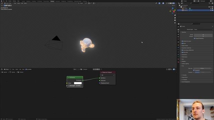Switch to the Compositing workspace tab
The width and height of the screenshot is (214, 120).
pyautogui.click(x=70, y=1)
